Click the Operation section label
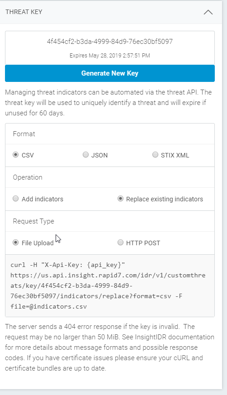227x395 pixels. (28, 177)
